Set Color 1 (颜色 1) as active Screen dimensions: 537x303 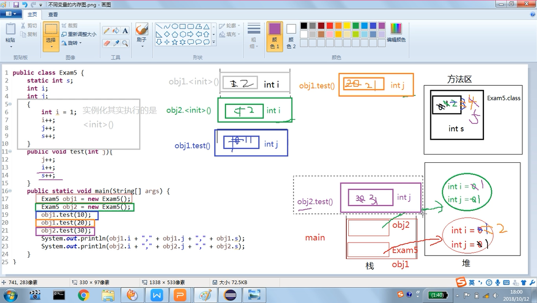tap(274, 36)
